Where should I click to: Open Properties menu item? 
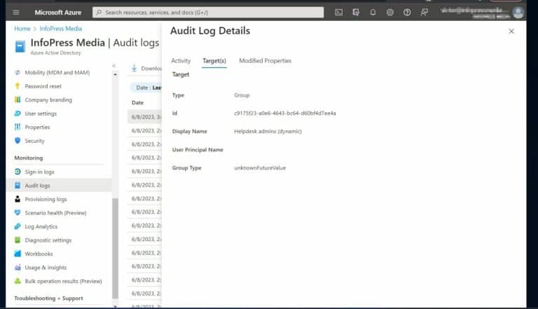pos(37,128)
